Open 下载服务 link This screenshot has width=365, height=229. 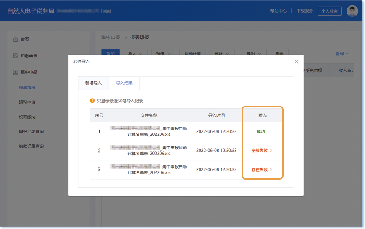(x=305, y=11)
